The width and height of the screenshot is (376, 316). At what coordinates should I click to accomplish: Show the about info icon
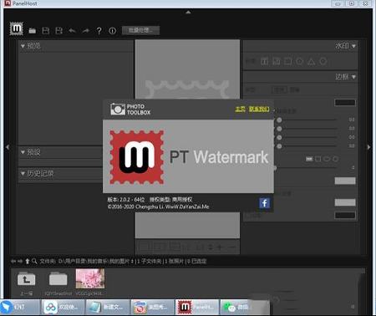[x=113, y=31]
